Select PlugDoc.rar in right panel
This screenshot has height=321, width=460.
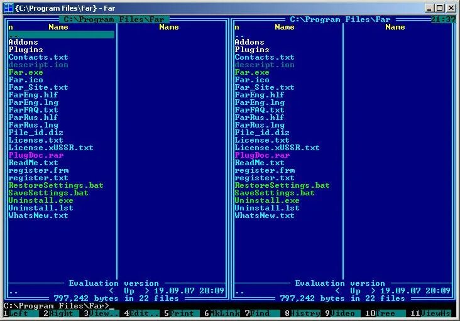tap(262, 155)
